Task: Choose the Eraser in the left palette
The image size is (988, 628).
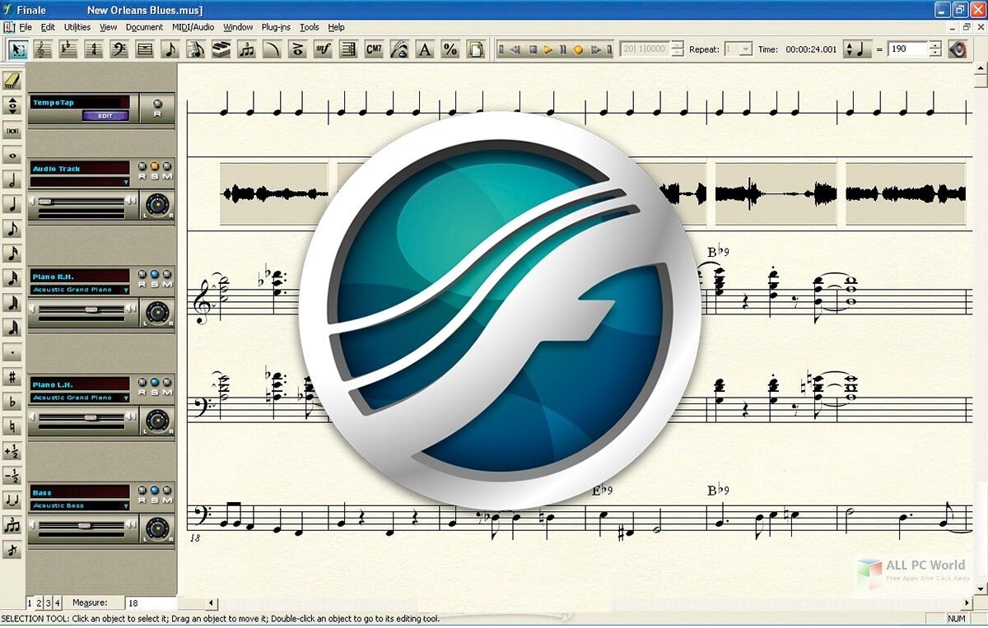Action: point(12,81)
